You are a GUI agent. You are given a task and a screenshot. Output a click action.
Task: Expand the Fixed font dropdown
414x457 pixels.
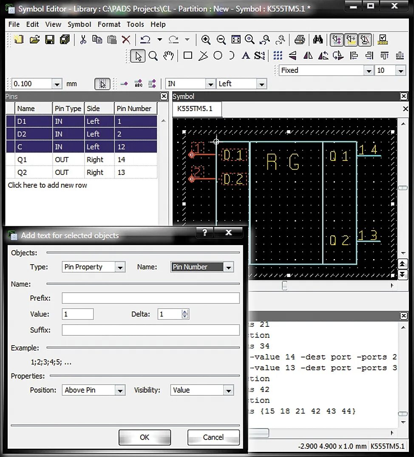tap(369, 71)
